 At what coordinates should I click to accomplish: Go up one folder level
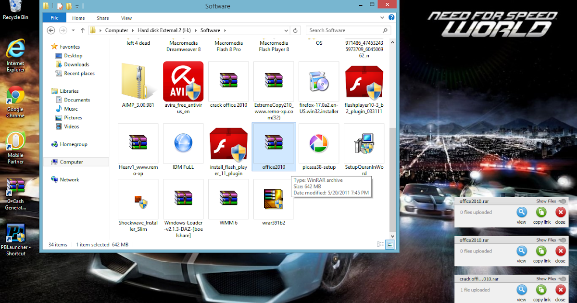(x=83, y=30)
